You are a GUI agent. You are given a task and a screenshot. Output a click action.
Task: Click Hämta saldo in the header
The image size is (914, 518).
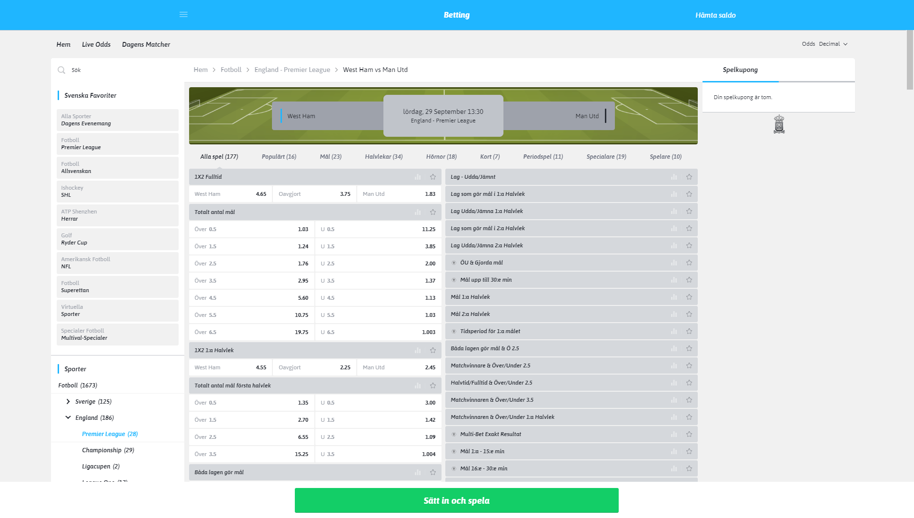point(715,15)
